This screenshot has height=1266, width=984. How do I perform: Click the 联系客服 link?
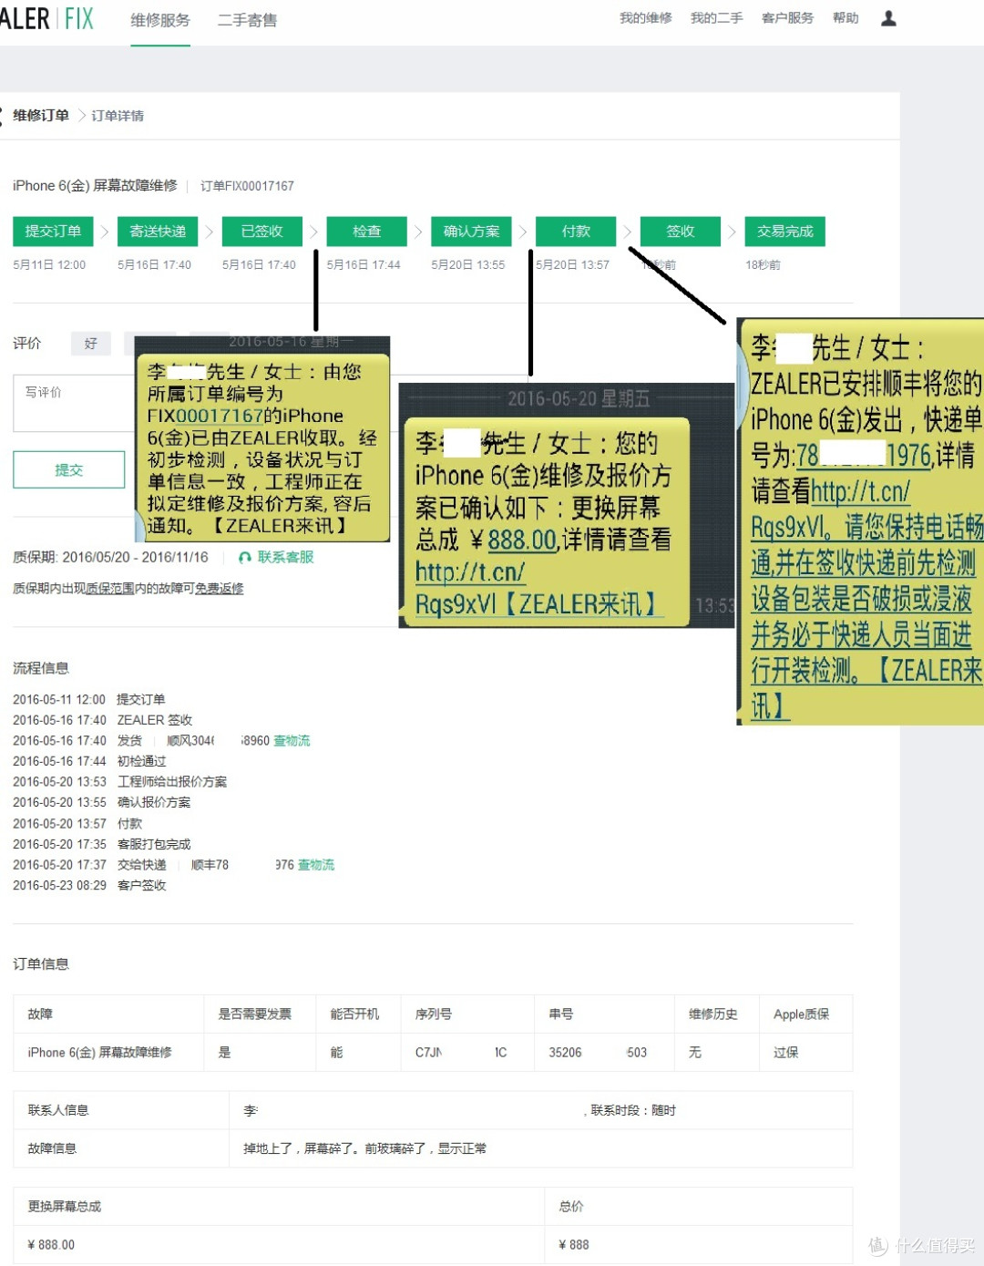[285, 557]
